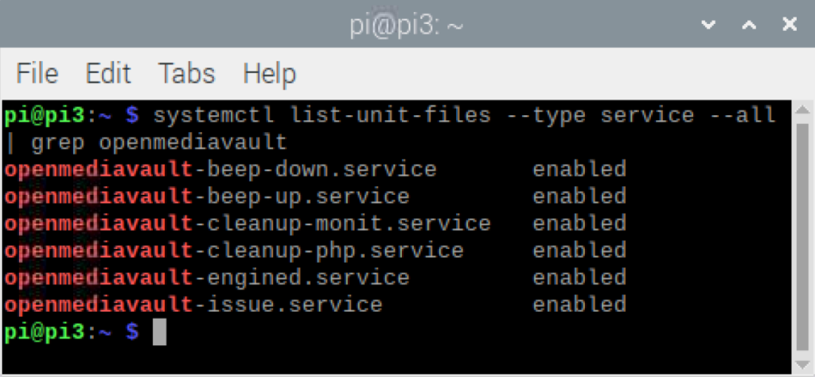
Task: Click the pi@pi3: ~ window title bar
Action: (407, 25)
